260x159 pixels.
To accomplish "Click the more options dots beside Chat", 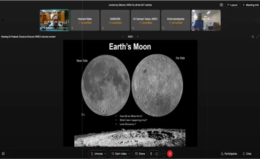I will (257, 154).
